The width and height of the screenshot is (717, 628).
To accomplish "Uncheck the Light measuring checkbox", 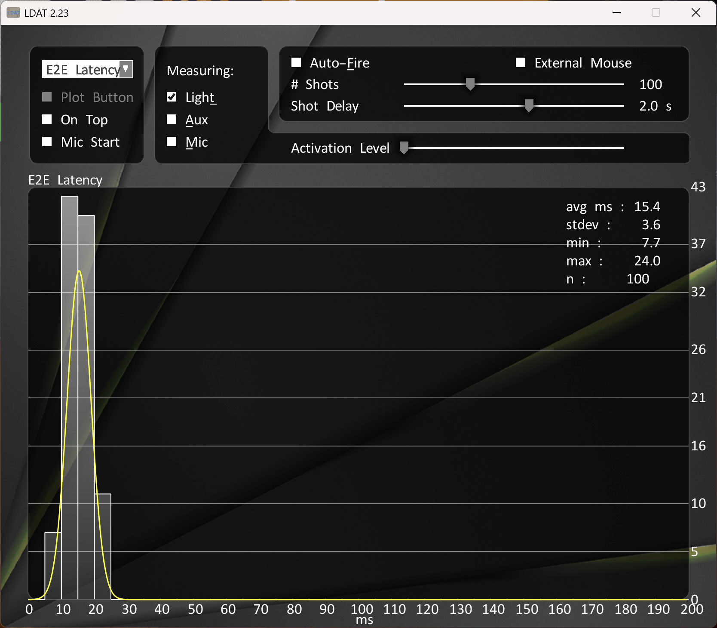I will (172, 97).
